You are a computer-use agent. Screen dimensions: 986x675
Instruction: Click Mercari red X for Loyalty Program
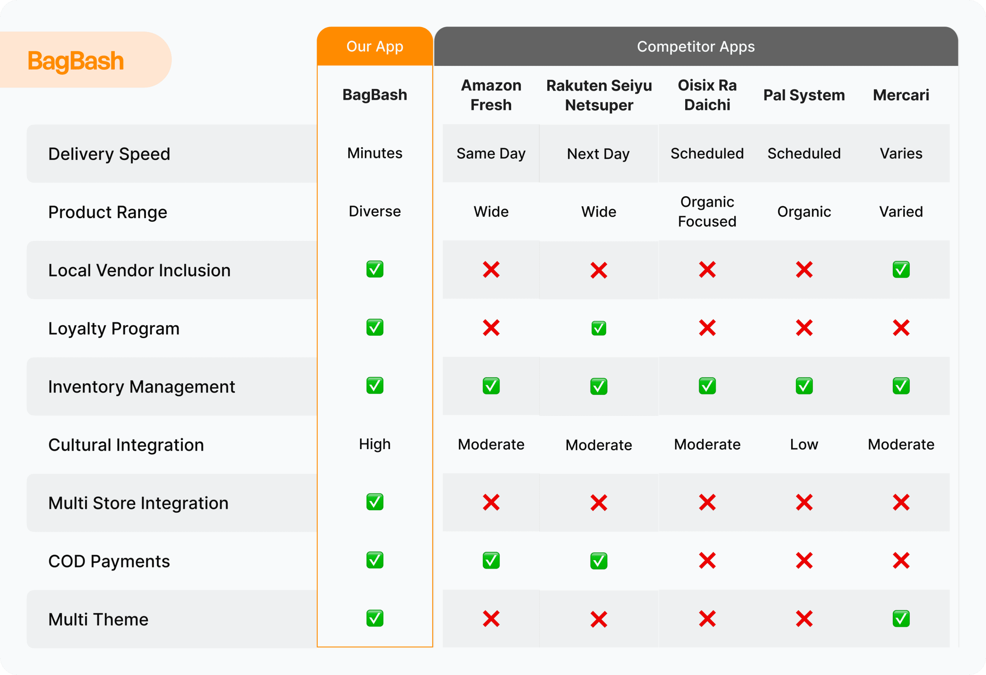[901, 328]
